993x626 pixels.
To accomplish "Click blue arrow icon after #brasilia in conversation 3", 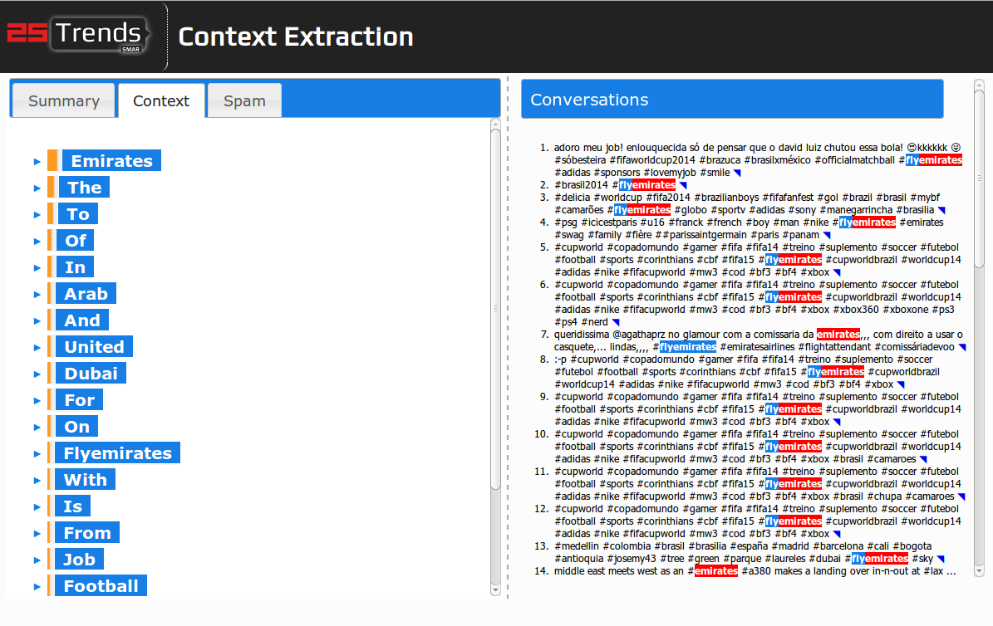I will point(941,210).
